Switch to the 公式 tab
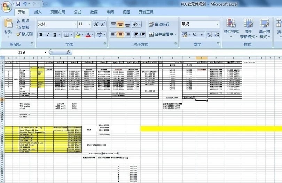 tap(78, 12)
